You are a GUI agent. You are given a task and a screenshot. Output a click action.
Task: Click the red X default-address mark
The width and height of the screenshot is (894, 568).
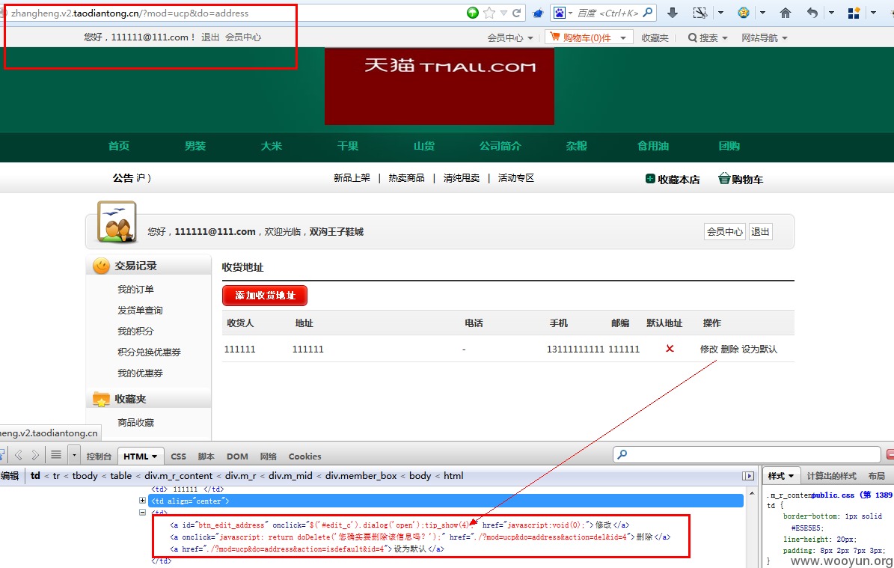[x=670, y=349]
